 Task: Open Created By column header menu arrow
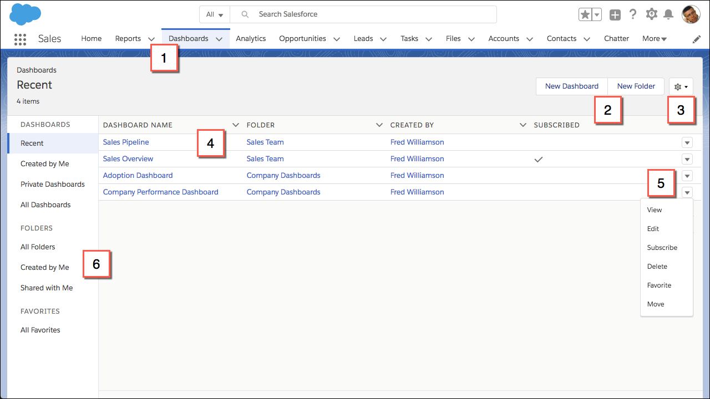pos(523,125)
